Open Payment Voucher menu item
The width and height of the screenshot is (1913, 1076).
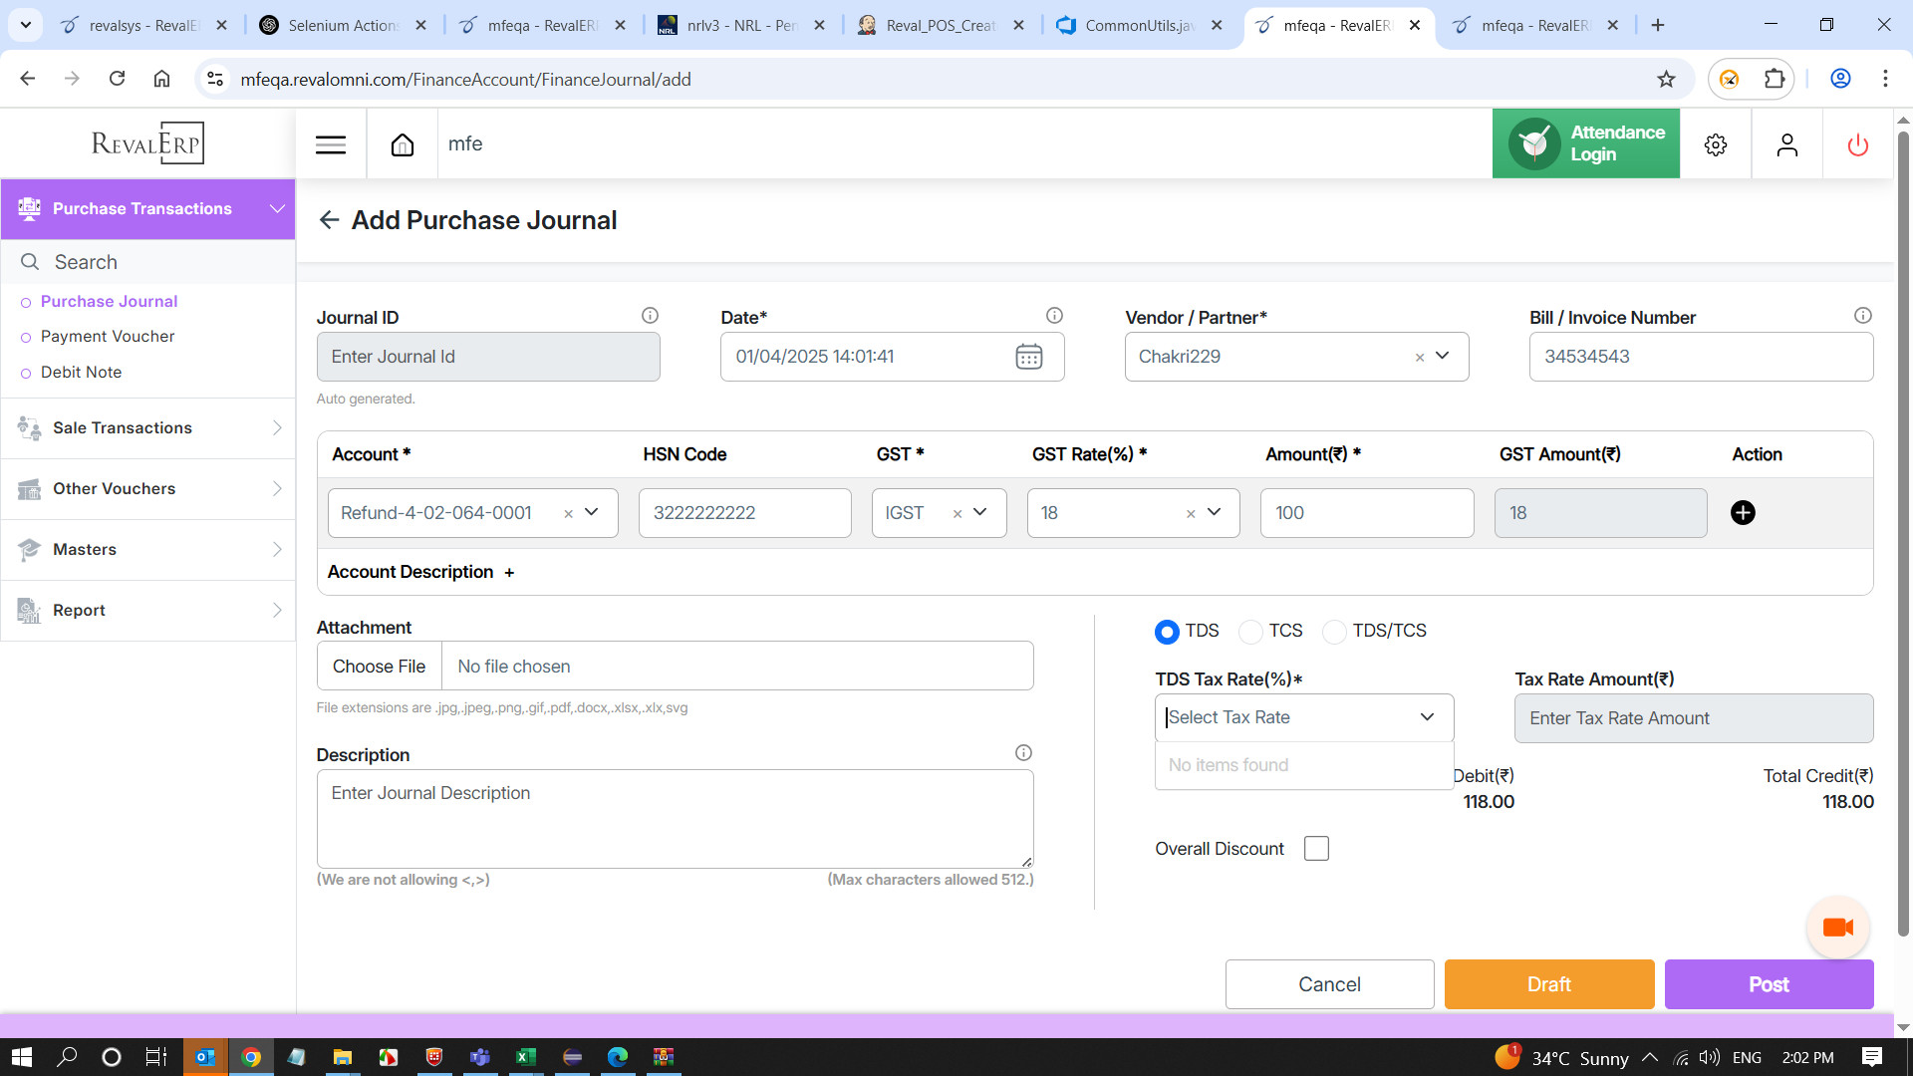(x=108, y=337)
